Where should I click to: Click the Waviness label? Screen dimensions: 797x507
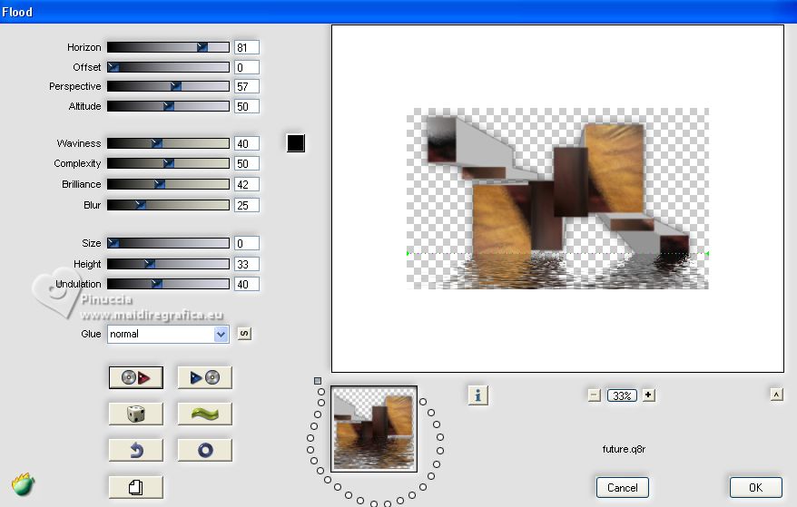(79, 143)
